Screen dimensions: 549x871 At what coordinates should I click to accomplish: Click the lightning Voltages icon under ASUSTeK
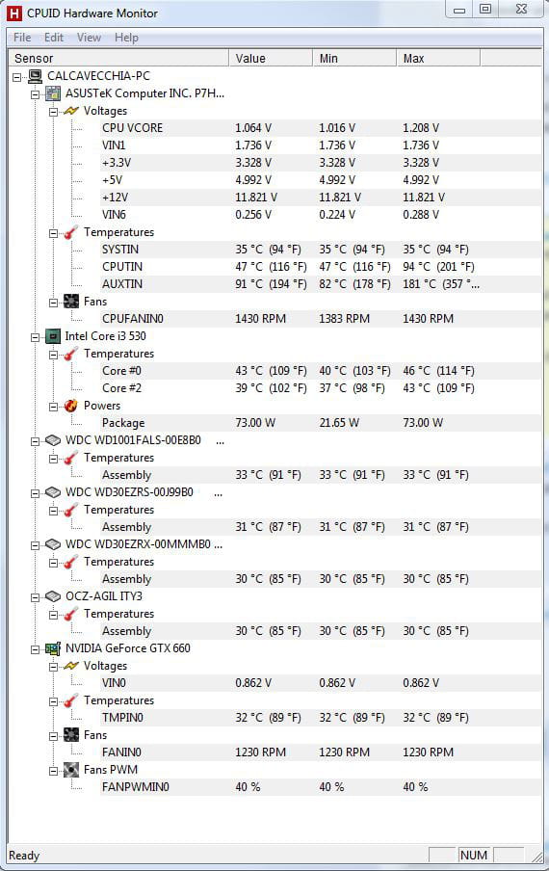click(x=71, y=111)
